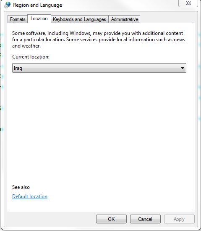
Task: Click the grey area left of OK button
Action: 50,219
